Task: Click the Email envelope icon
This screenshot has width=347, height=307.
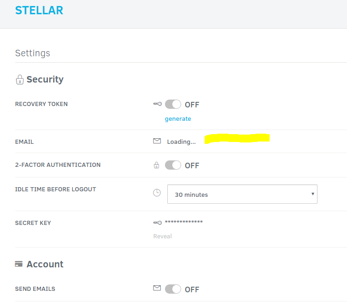Action: 157,141
